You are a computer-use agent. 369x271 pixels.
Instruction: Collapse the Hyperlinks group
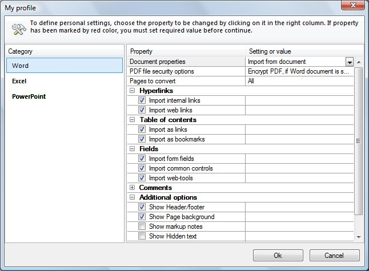point(133,91)
